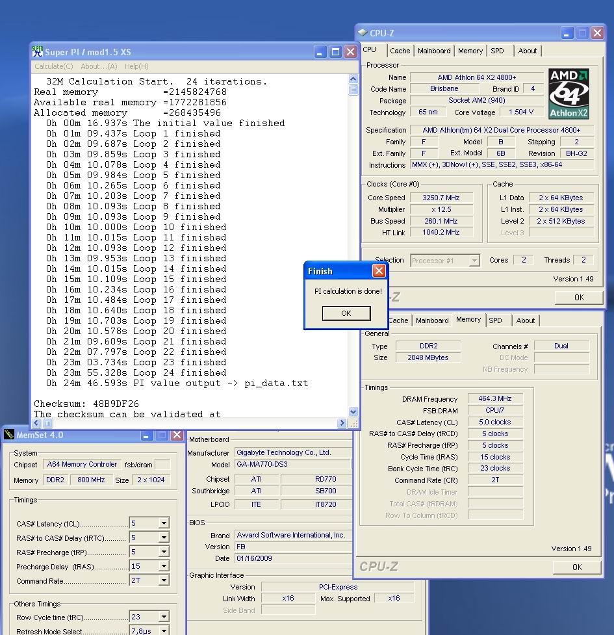The height and width of the screenshot is (635, 614).
Task: Click the Core Speed value 3250.7 MHz
Action: 441,198
